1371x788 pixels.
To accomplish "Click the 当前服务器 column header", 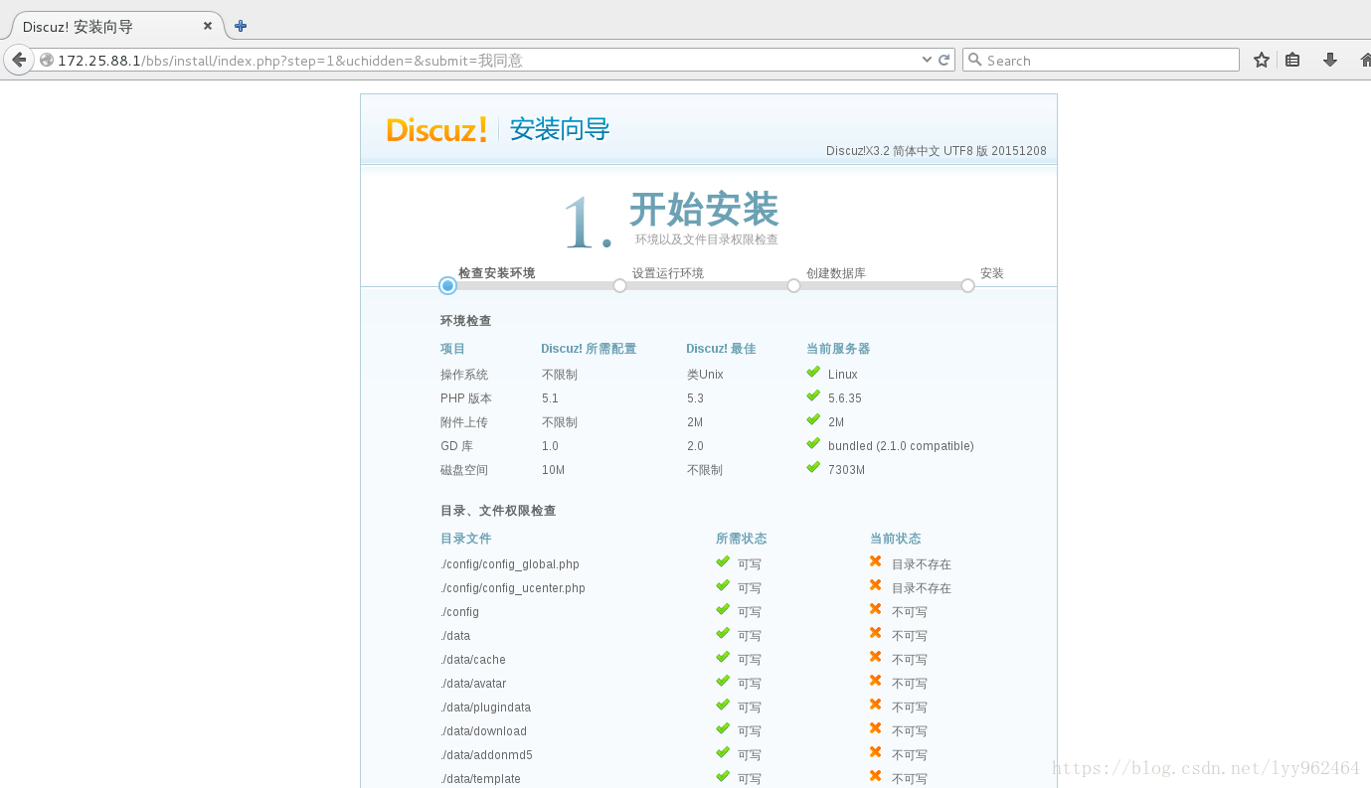I will point(838,349).
